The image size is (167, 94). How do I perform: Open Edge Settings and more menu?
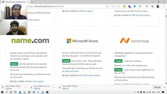tap(164, 6)
